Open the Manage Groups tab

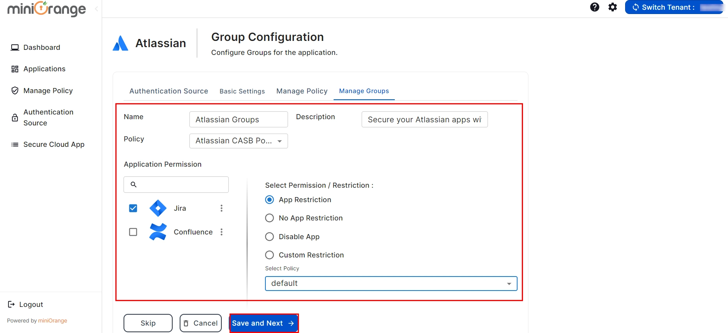[364, 91]
